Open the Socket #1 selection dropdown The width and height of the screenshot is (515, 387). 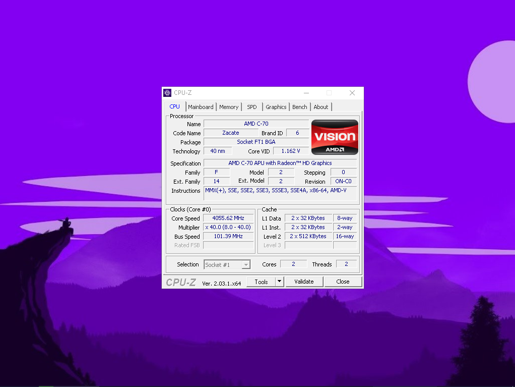pos(227,265)
